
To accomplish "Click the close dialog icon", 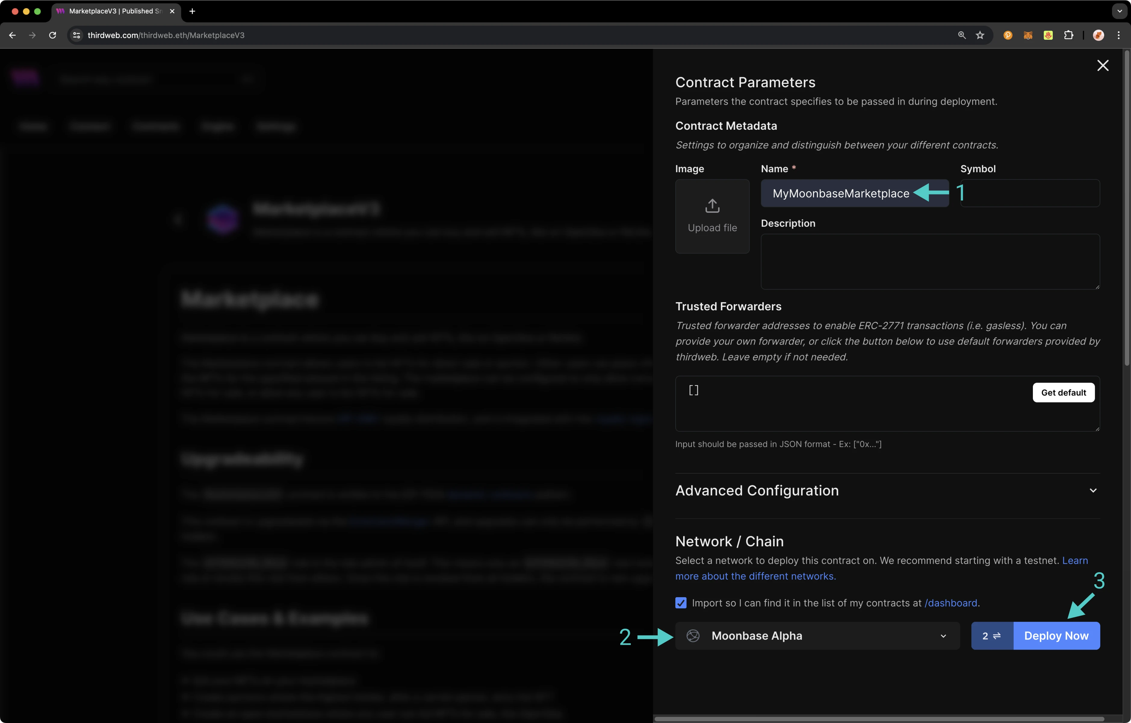I will (1103, 65).
